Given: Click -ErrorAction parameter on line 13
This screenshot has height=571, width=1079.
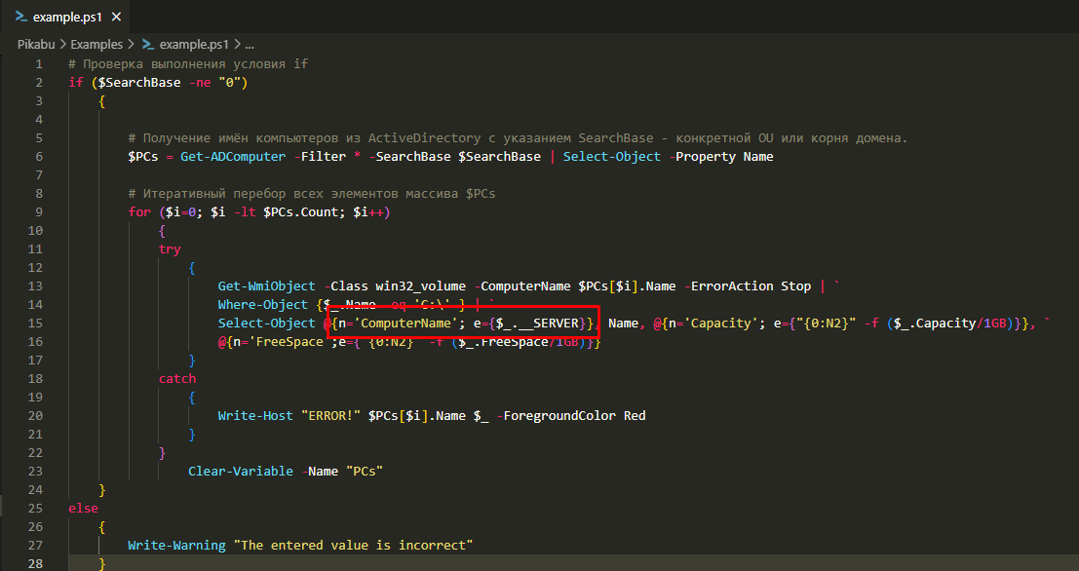Looking at the screenshot, I should pyautogui.click(x=729, y=286).
